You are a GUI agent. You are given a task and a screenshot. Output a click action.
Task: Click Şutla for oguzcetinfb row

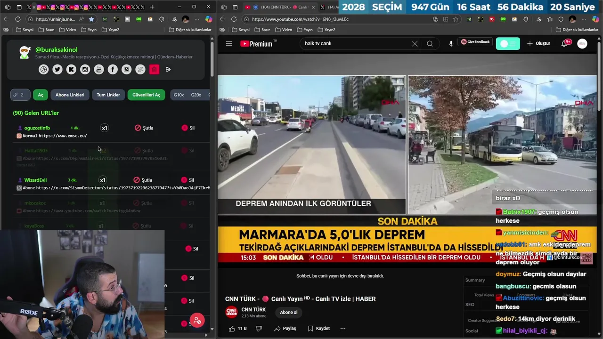point(144,128)
